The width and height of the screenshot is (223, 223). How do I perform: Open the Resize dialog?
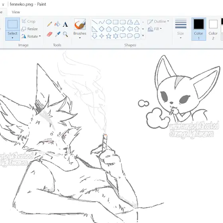pos(29,29)
